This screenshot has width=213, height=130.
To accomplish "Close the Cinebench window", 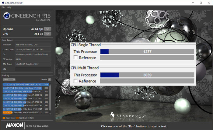I will pyautogui.click(x=209, y=3).
